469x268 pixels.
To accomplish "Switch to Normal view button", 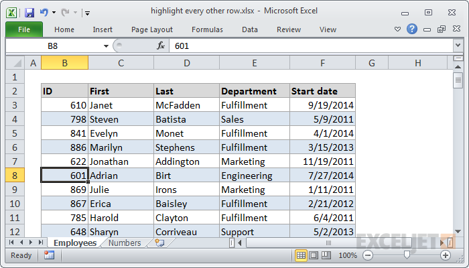I will coord(301,255).
